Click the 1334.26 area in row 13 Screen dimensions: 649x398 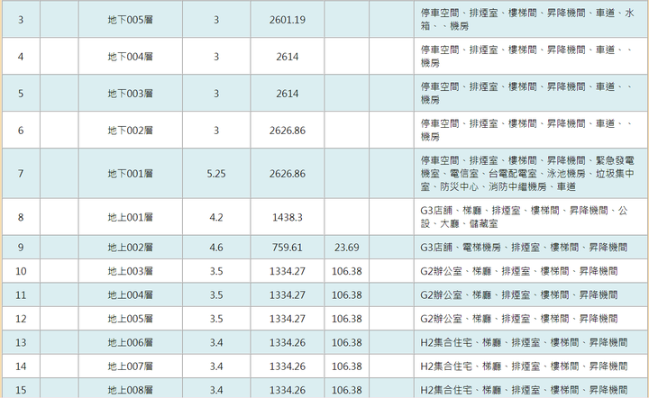[x=288, y=342]
